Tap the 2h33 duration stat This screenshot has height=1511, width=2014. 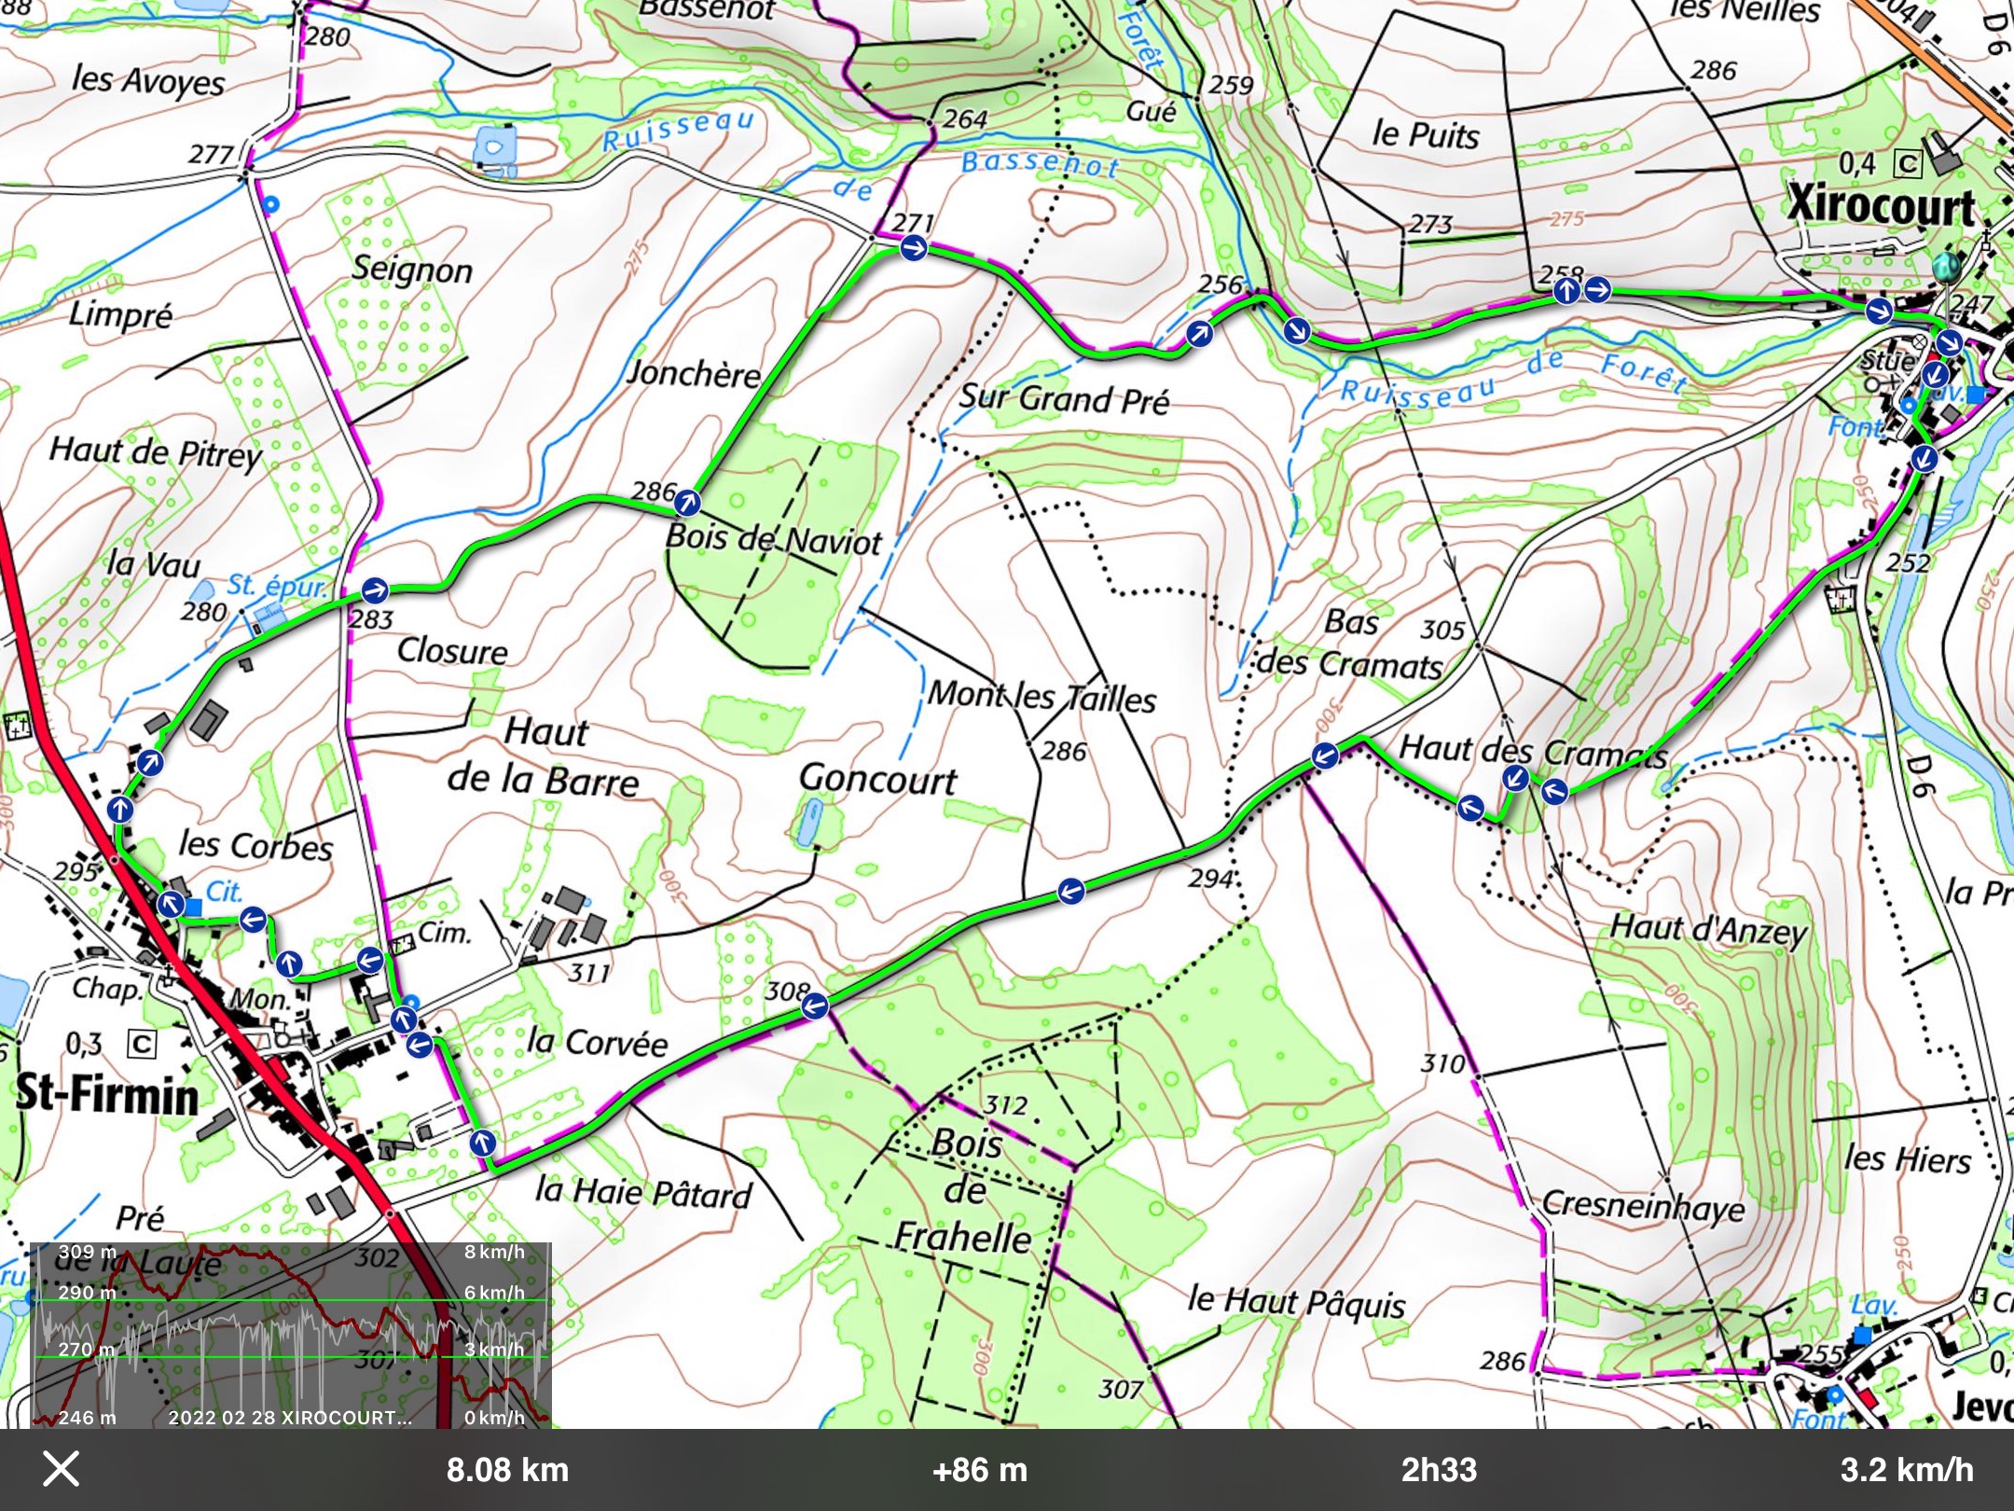(1439, 1470)
